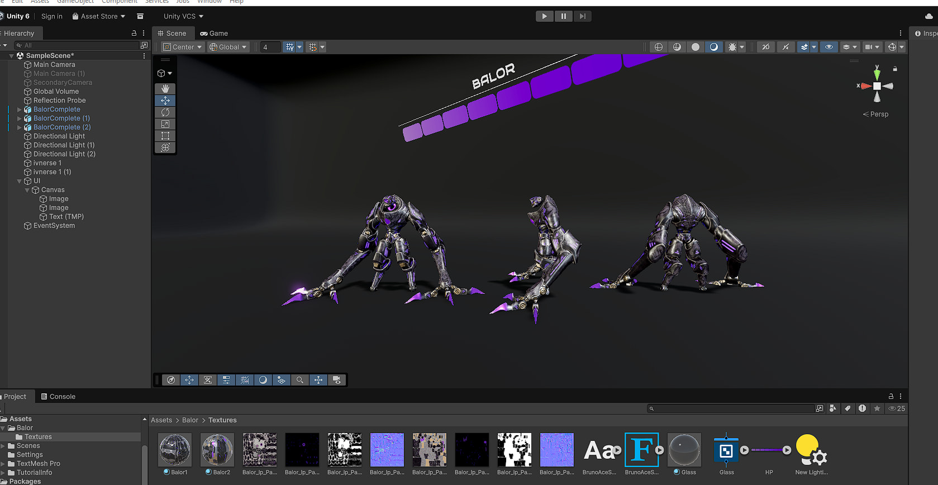938x485 pixels.
Task: Click the Play button
Action: [x=544, y=16]
